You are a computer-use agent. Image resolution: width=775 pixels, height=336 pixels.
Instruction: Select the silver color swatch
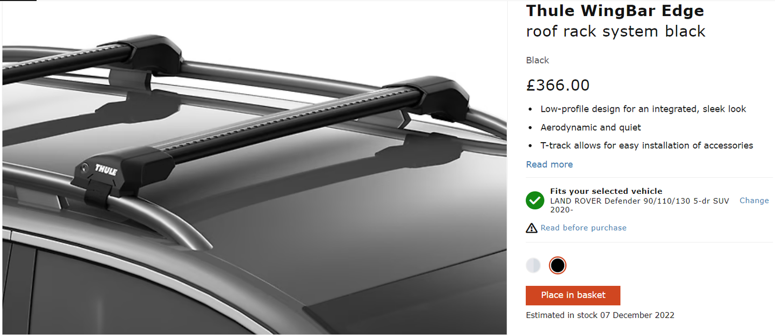tap(533, 266)
